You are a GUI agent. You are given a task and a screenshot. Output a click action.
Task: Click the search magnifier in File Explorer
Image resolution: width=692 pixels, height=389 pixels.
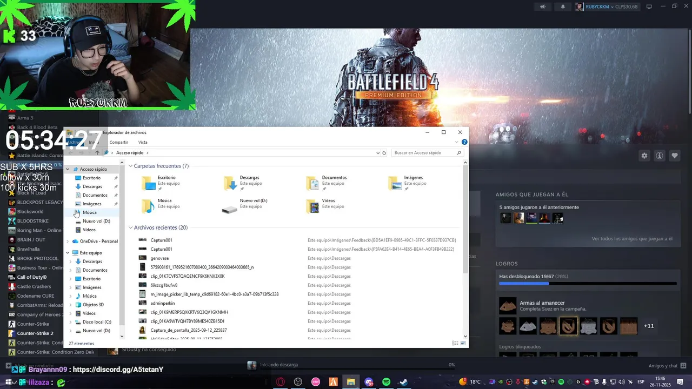tap(459, 153)
